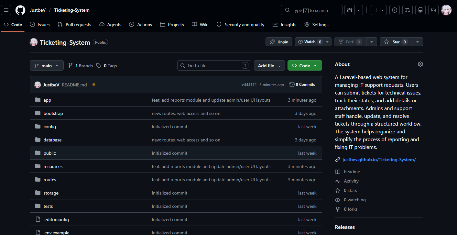This screenshot has height=235, width=457.
Task: Open app folder's feat reports commit message
Action: click(211, 100)
